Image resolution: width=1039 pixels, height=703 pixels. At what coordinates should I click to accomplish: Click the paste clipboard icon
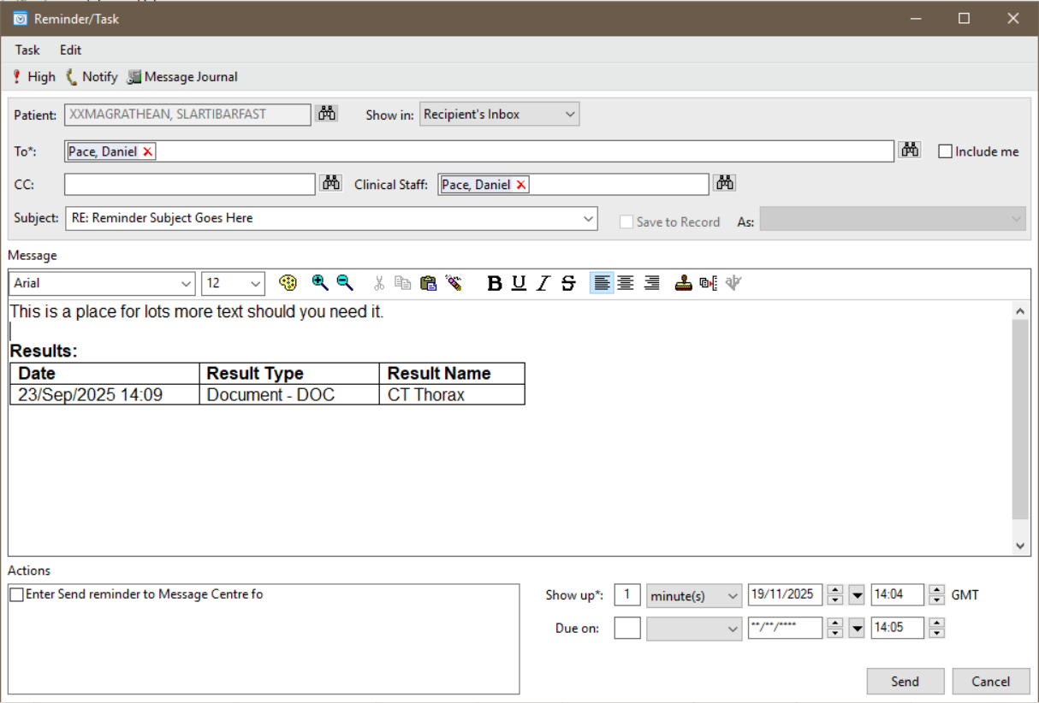click(x=428, y=284)
